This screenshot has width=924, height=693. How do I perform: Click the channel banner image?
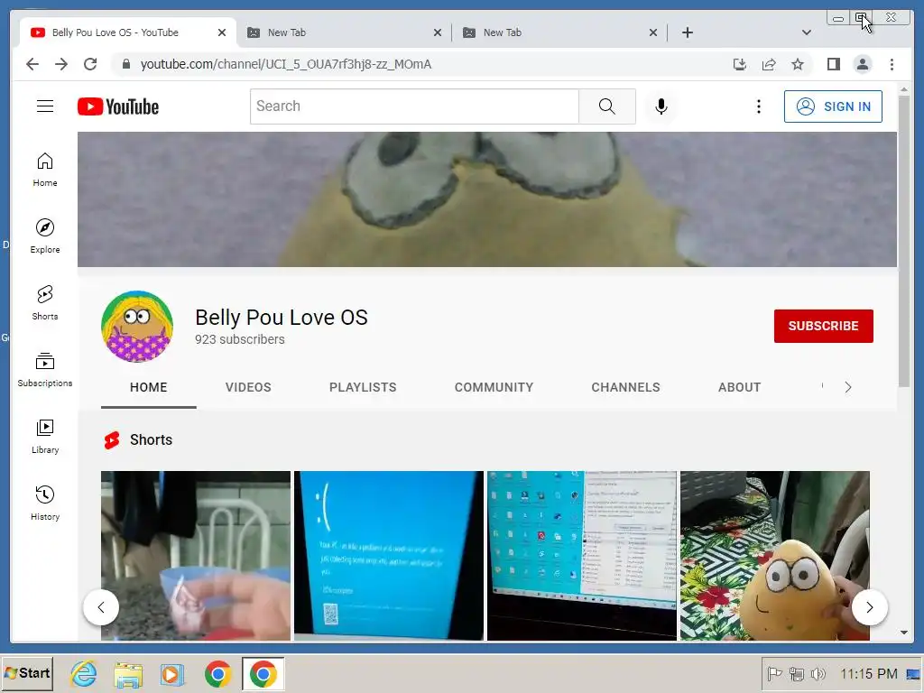point(486,199)
